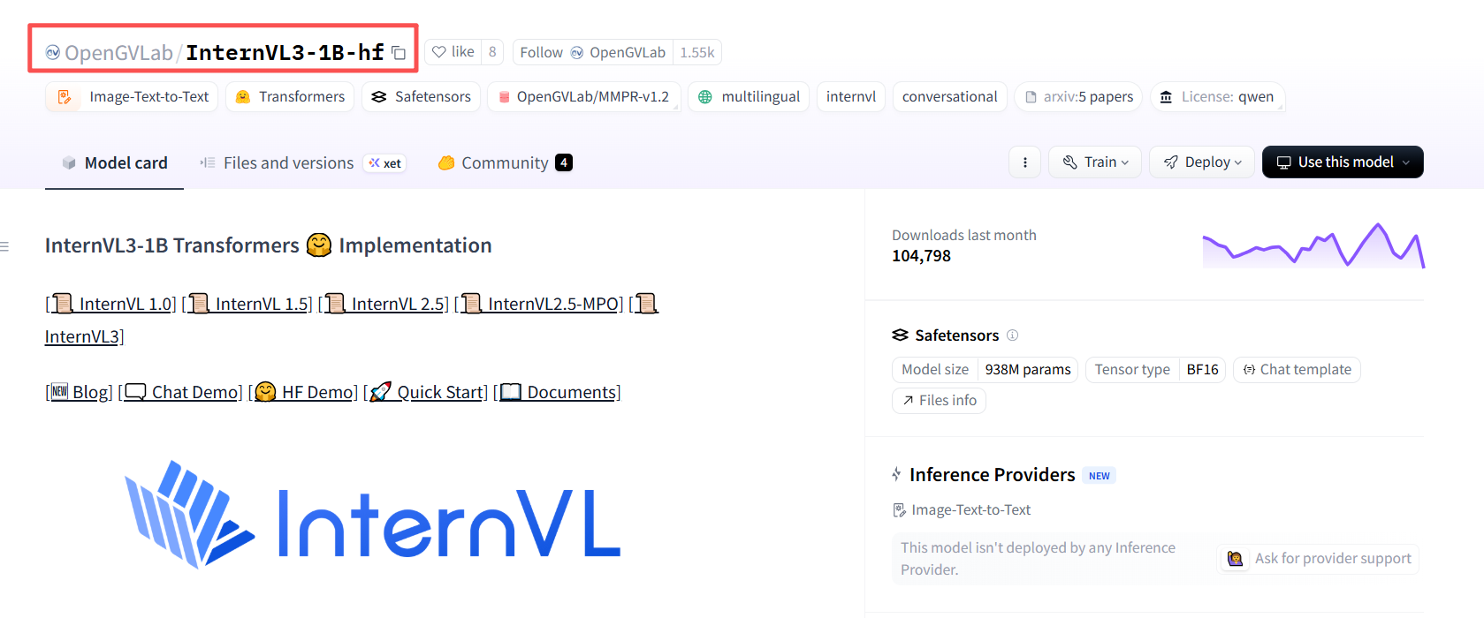Open License: qwen tag
Image resolution: width=1484 pixels, height=618 pixels.
click(1217, 96)
